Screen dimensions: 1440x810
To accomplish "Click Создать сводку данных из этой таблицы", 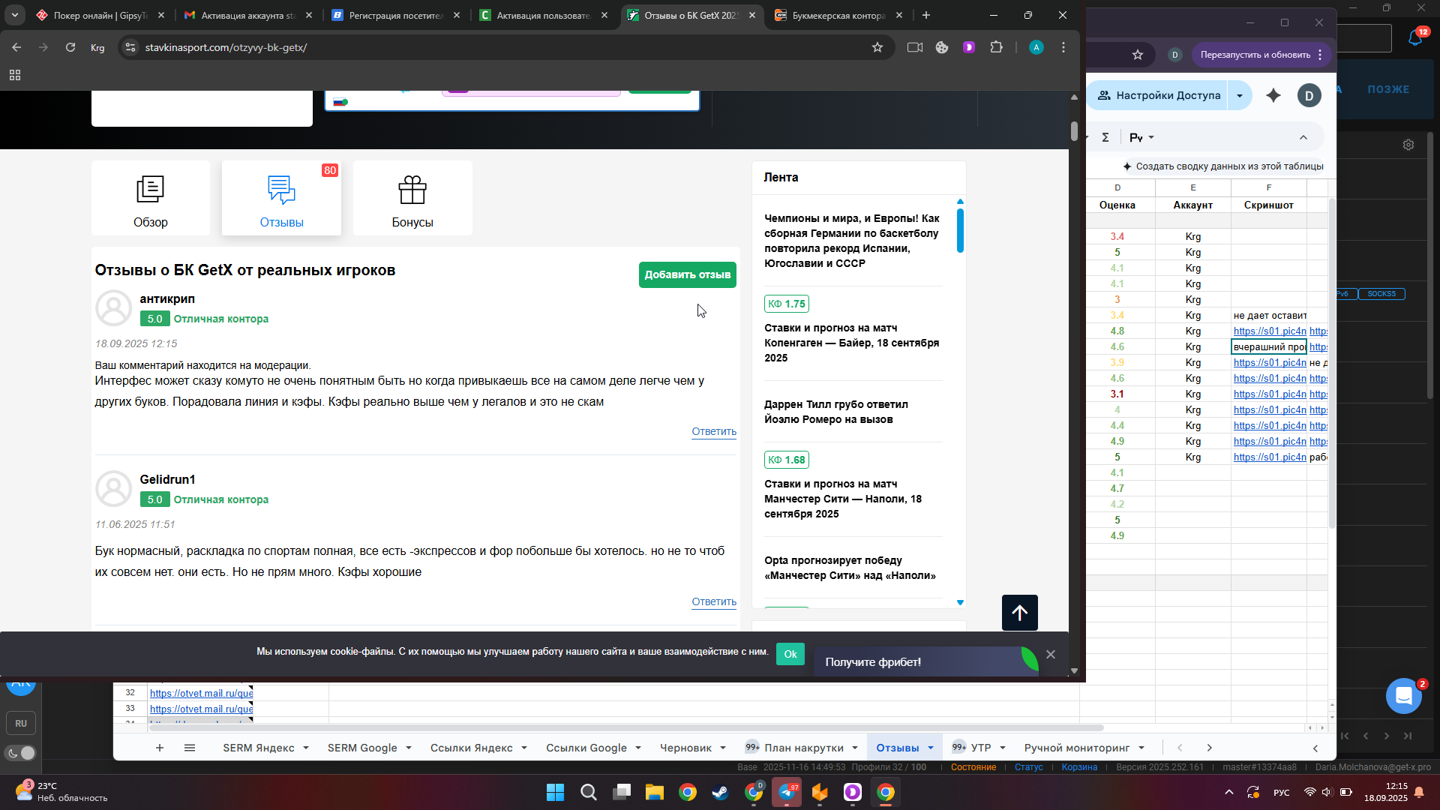I will pyautogui.click(x=1223, y=166).
